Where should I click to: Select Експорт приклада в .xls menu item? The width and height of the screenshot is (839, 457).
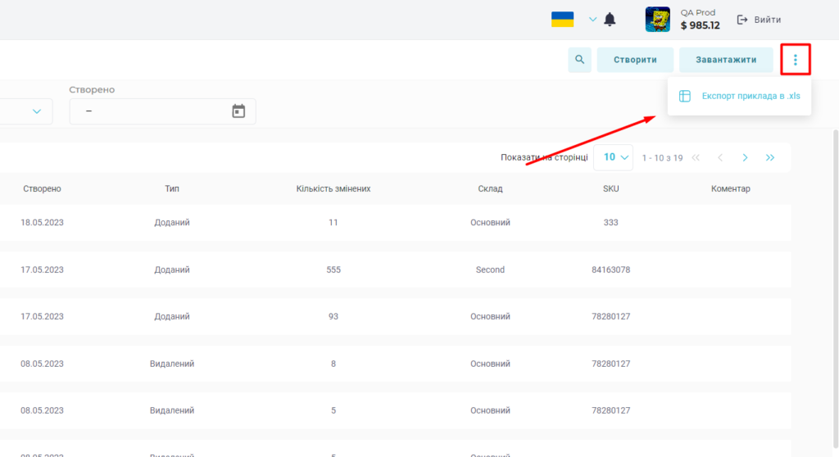(740, 96)
